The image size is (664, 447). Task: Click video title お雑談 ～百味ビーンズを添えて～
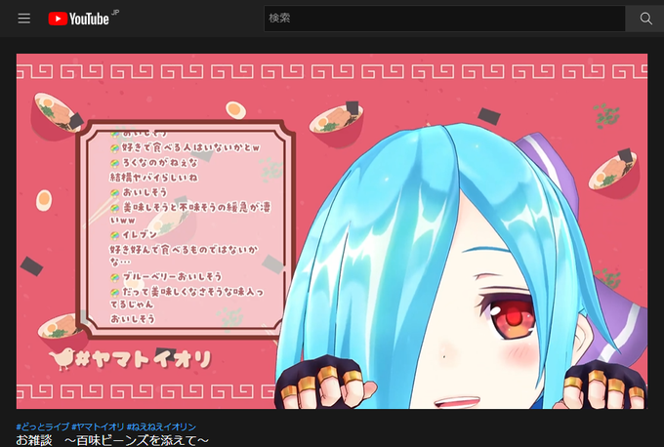[112, 440]
